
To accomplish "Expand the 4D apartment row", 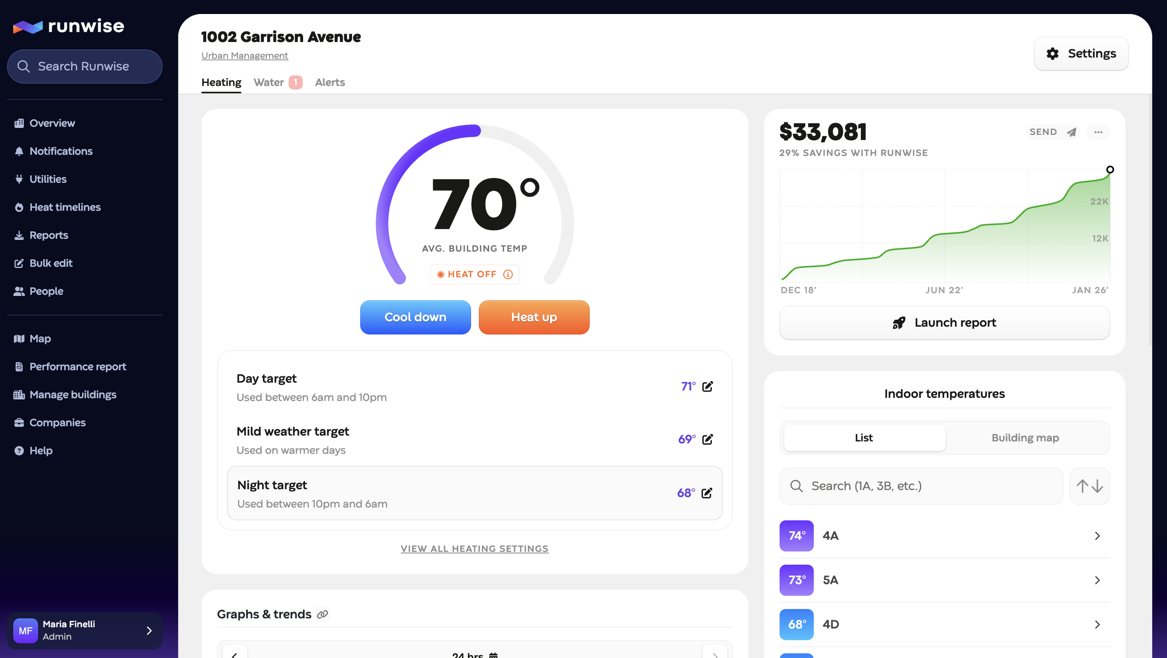I will point(1097,624).
